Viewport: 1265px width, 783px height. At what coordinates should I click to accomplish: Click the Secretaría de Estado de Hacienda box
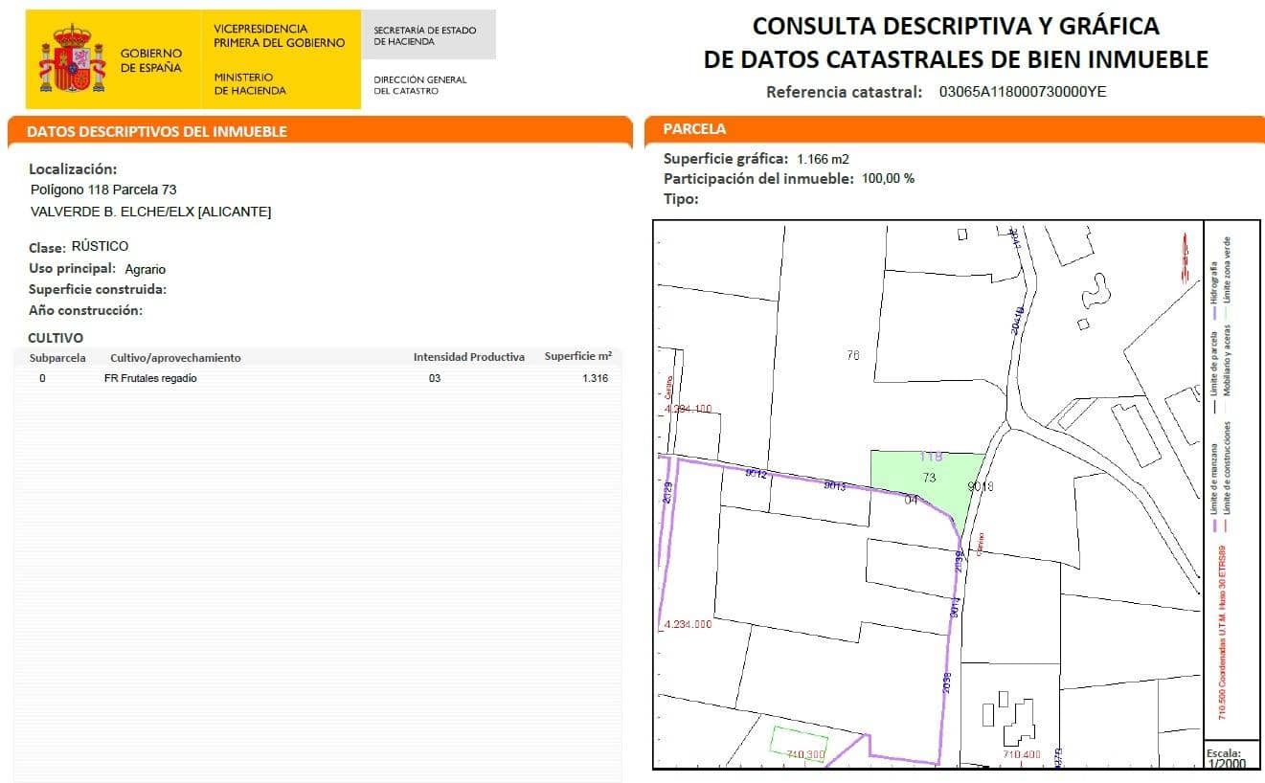tap(428, 35)
